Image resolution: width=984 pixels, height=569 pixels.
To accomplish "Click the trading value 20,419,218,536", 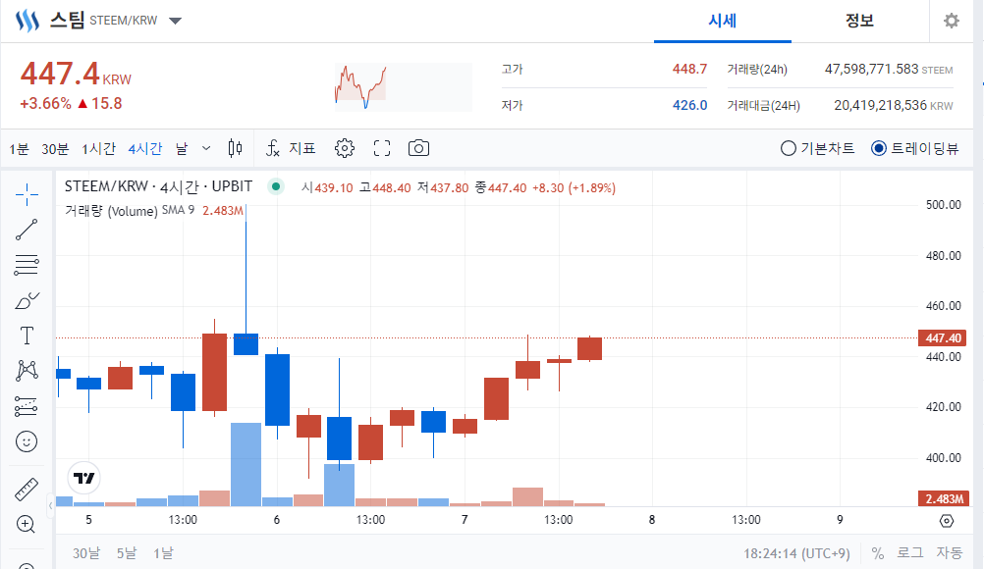I will click(880, 105).
